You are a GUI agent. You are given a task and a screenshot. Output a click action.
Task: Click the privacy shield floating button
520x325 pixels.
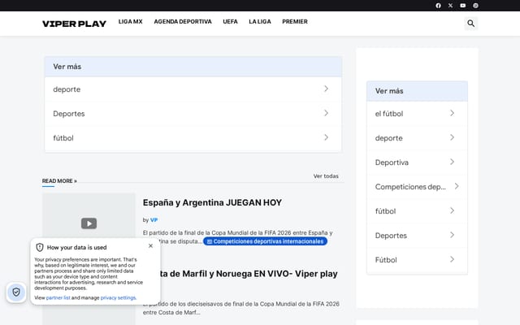16,292
